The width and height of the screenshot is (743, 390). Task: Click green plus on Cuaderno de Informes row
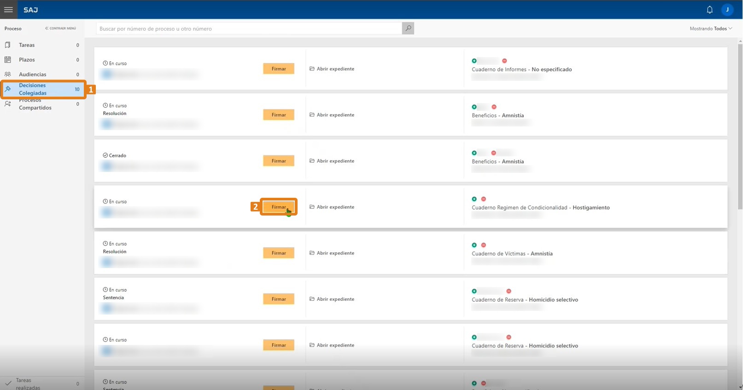click(x=474, y=61)
